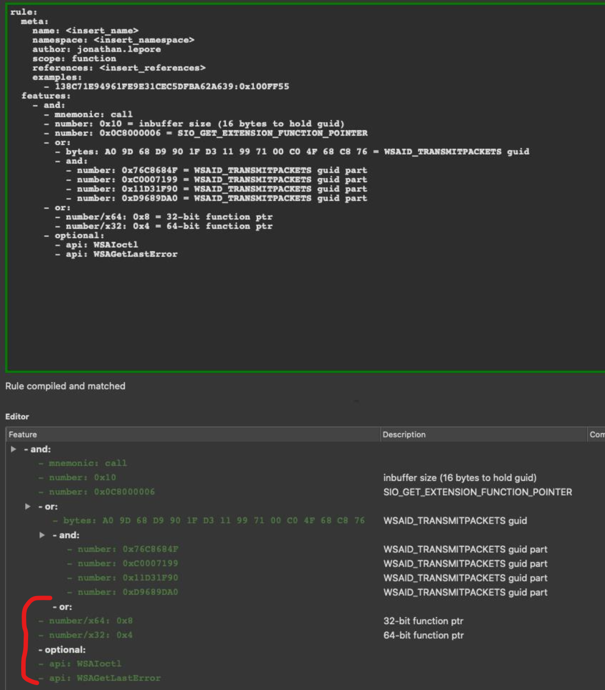605x690 pixels.
Task: Click the 'Editor' section label
Action: pos(17,416)
